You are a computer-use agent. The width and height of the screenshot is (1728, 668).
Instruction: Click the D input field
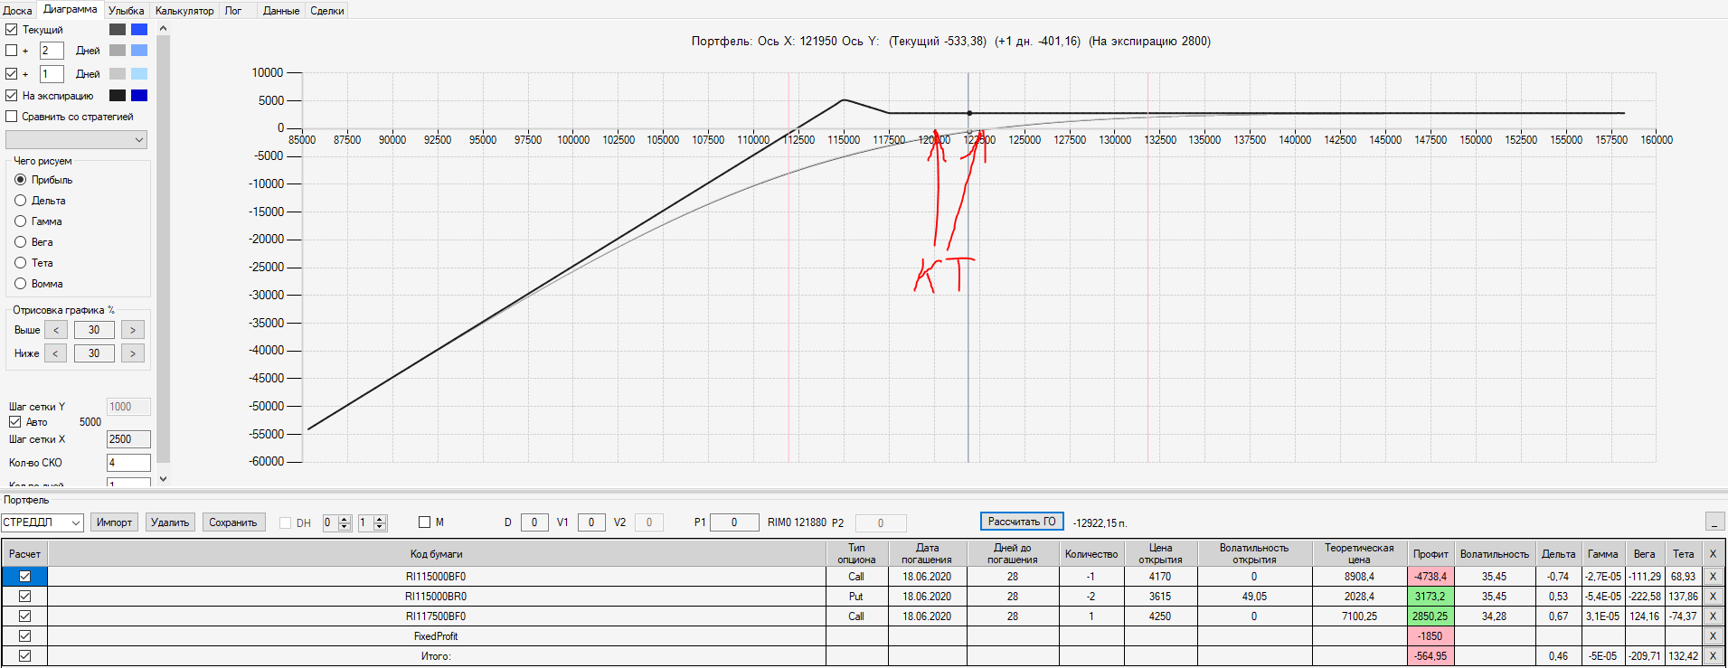tap(534, 522)
